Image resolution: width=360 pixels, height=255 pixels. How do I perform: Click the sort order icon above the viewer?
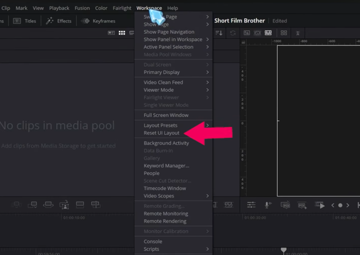point(219,33)
